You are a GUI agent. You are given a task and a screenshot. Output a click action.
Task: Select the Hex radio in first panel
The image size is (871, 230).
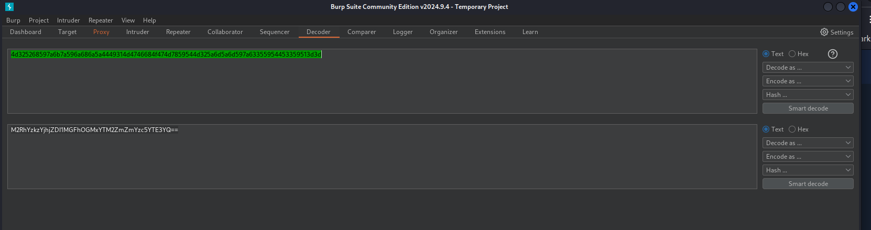pos(792,54)
